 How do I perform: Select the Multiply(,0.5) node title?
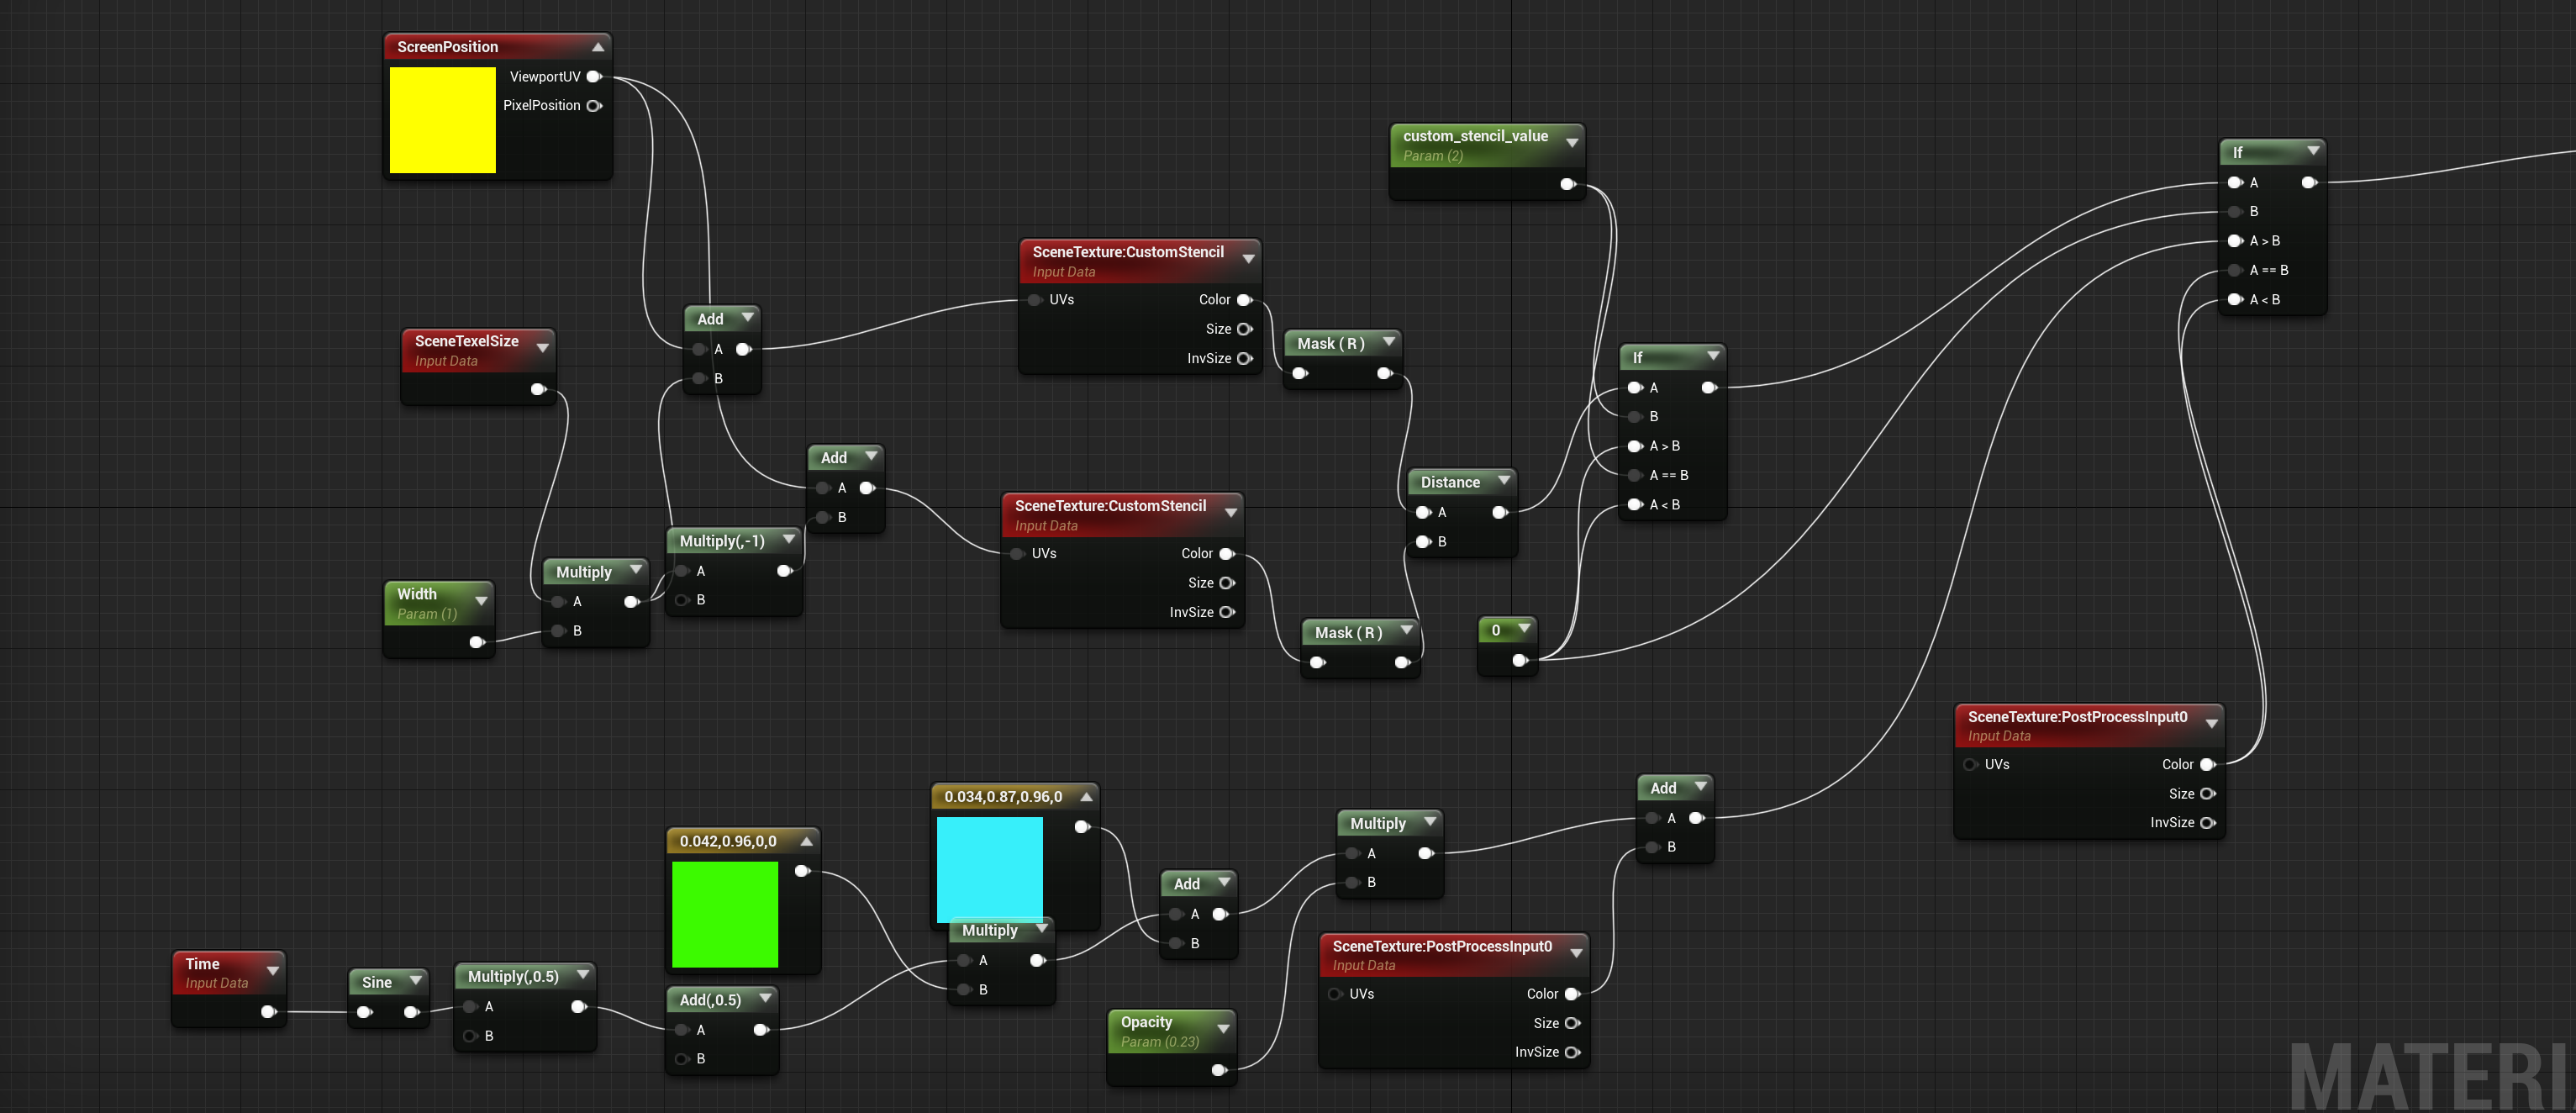(513, 977)
